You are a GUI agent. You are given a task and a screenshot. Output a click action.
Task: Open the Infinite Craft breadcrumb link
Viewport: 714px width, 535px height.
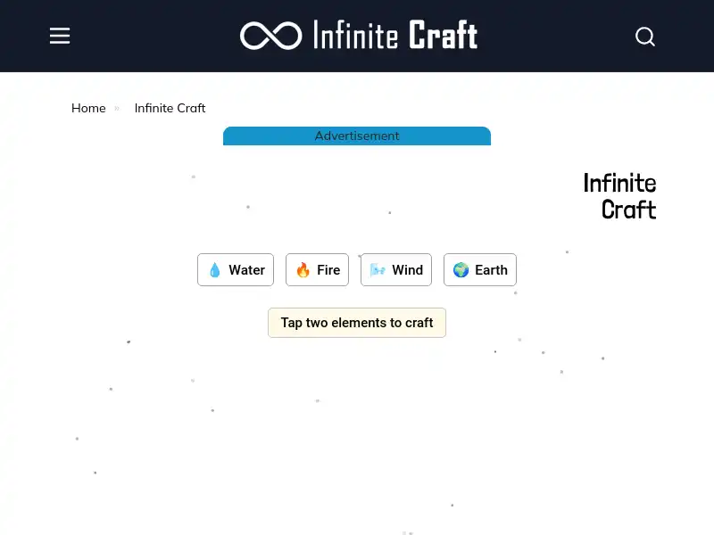coord(170,108)
